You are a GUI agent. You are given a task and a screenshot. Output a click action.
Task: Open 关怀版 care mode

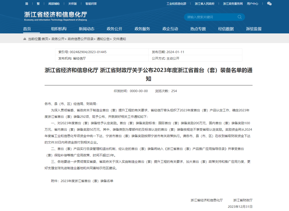click(x=73, y=4)
